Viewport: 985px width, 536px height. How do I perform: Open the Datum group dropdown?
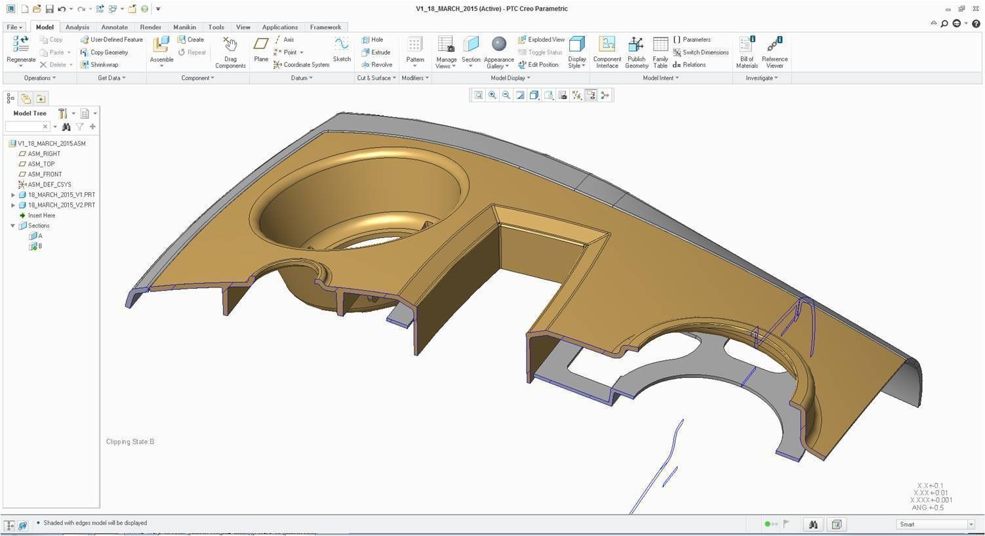tap(302, 78)
